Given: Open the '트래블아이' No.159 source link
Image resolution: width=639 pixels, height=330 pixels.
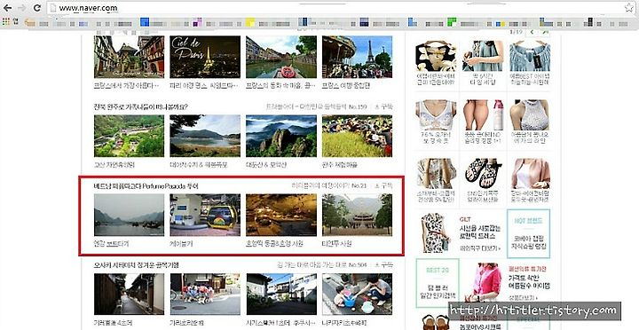Looking at the screenshot, I should [x=316, y=106].
